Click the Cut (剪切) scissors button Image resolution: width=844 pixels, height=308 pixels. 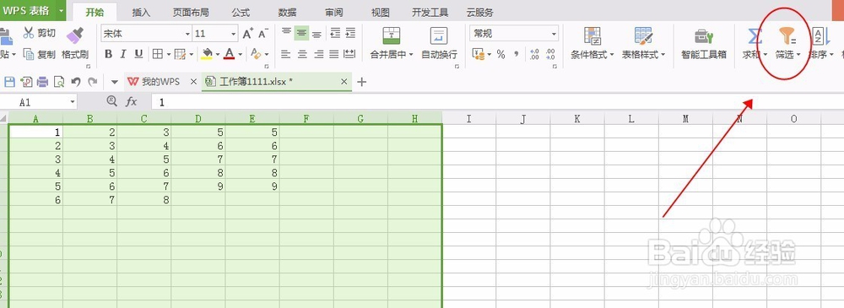pos(39,34)
